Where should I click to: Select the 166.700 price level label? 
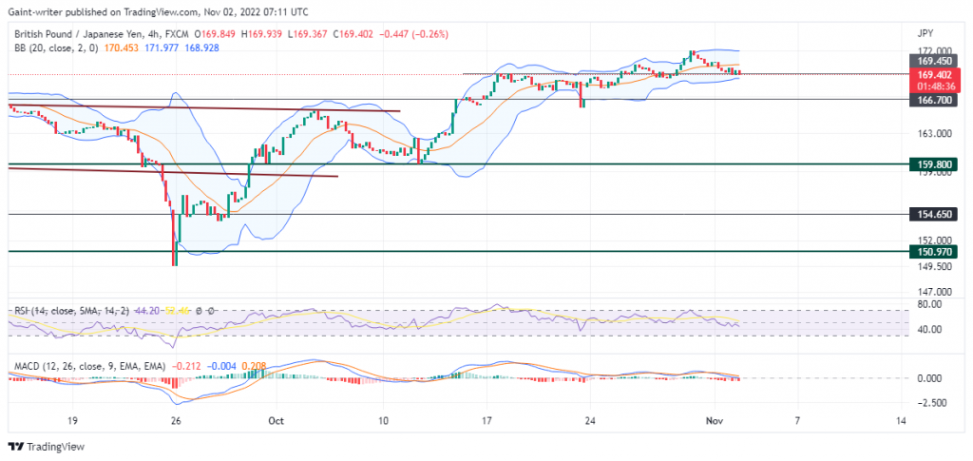click(933, 99)
